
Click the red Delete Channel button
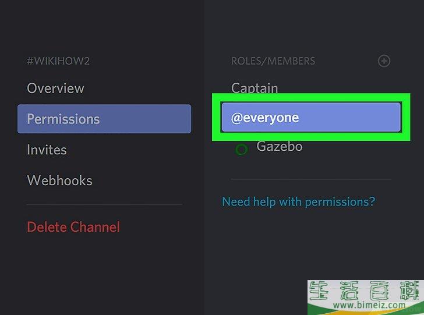click(73, 226)
